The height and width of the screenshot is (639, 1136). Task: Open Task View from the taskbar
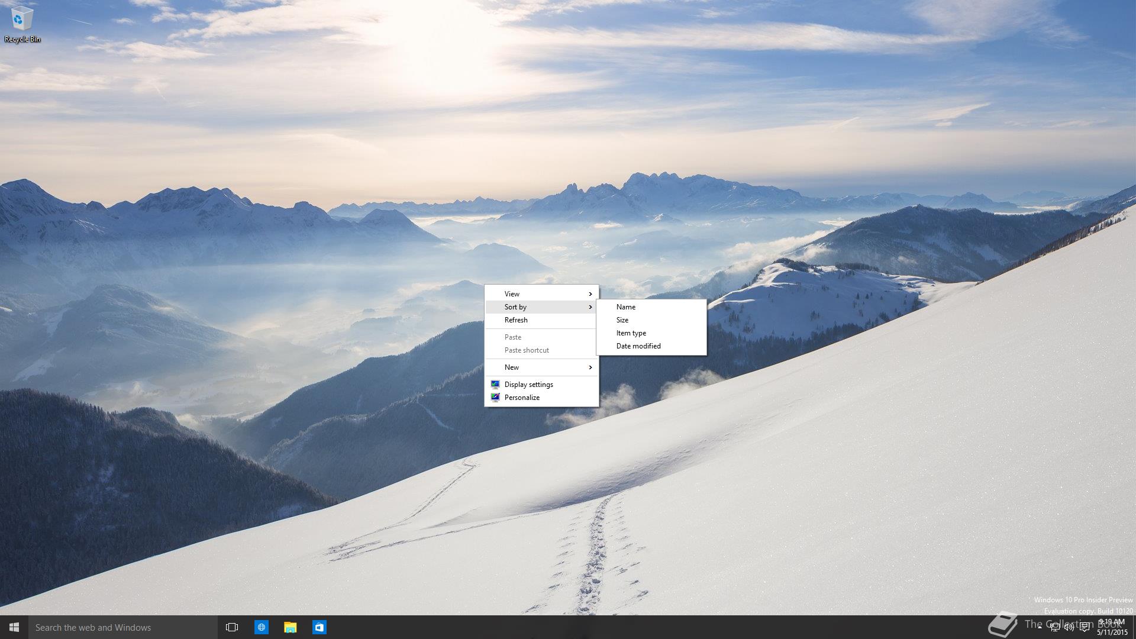coord(232,627)
